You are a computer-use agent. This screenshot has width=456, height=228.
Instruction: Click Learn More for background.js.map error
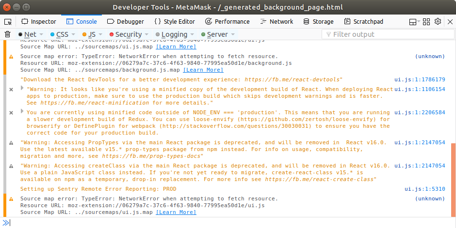[x=203, y=70]
